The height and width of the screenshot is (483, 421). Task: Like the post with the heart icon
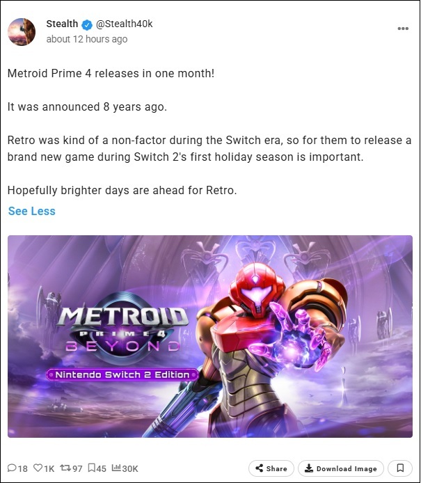38,468
